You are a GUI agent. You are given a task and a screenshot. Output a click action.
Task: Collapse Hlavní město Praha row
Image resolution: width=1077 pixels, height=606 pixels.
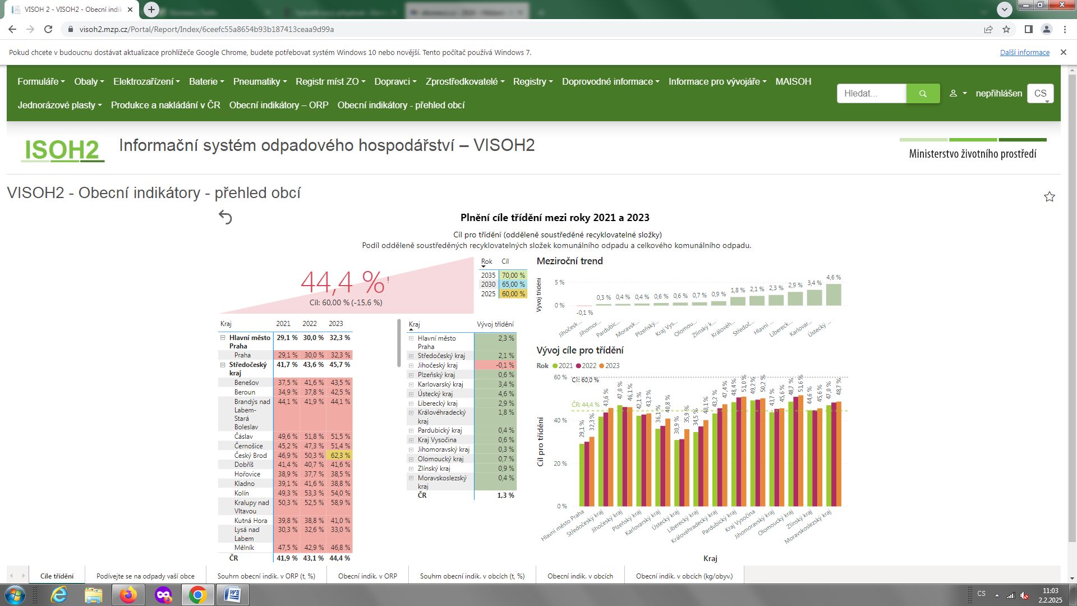223,338
